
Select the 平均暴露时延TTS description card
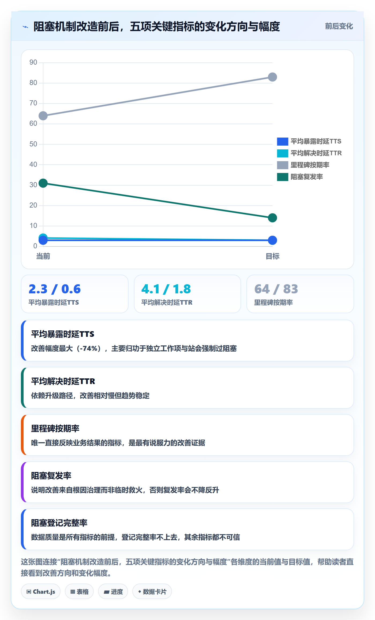(187, 341)
